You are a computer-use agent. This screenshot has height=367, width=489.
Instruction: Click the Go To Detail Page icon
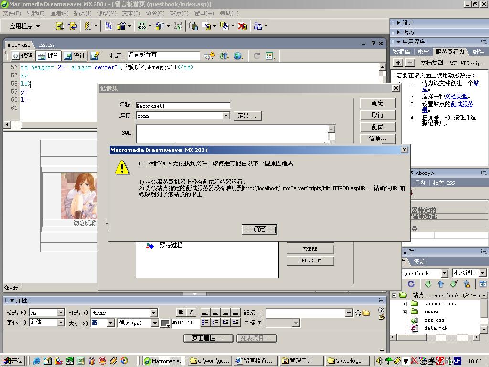tap(159, 26)
